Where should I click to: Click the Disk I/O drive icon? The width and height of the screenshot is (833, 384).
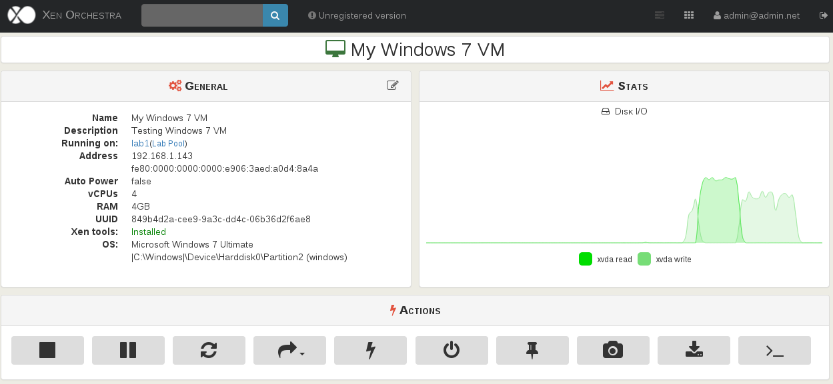tap(606, 112)
